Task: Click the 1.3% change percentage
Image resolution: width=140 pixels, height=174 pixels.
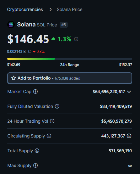Action: pos(64,39)
